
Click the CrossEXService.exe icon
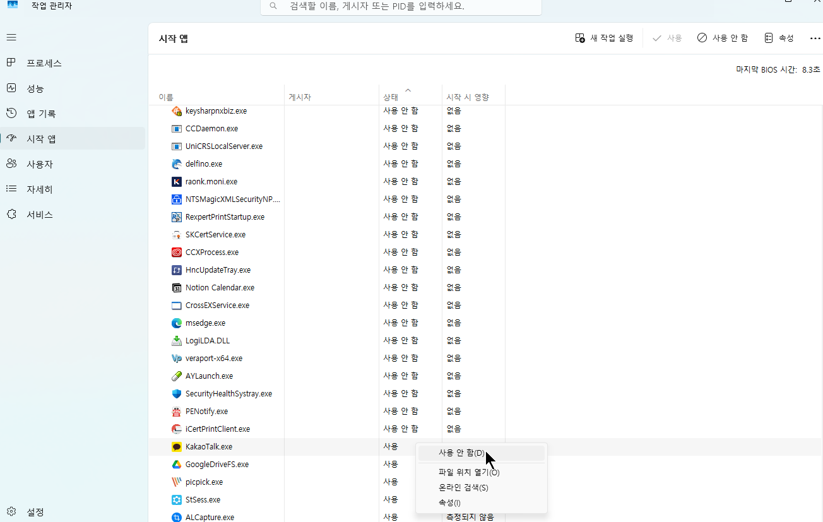click(x=177, y=305)
